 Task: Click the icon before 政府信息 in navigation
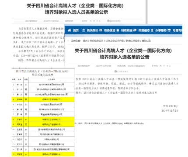(135, 30)
